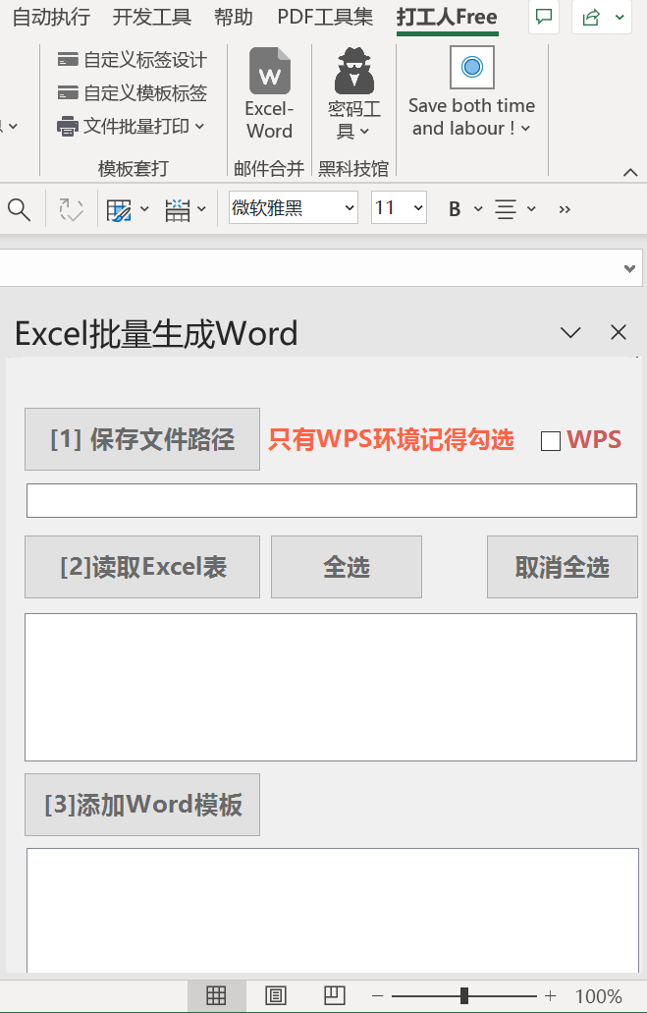Click the share icon button
This screenshot has width=647, height=1013.
(x=591, y=18)
